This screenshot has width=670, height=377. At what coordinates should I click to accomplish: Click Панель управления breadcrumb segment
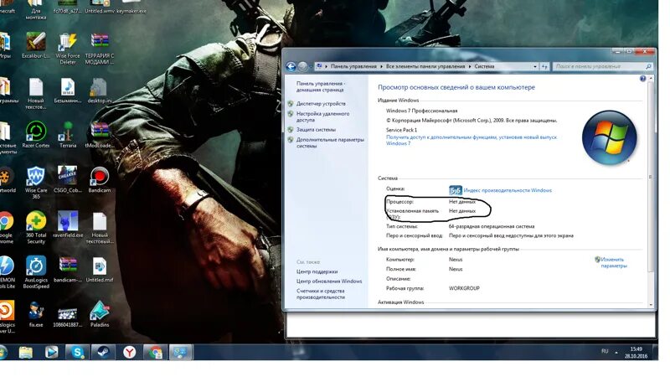[x=353, y=67]
